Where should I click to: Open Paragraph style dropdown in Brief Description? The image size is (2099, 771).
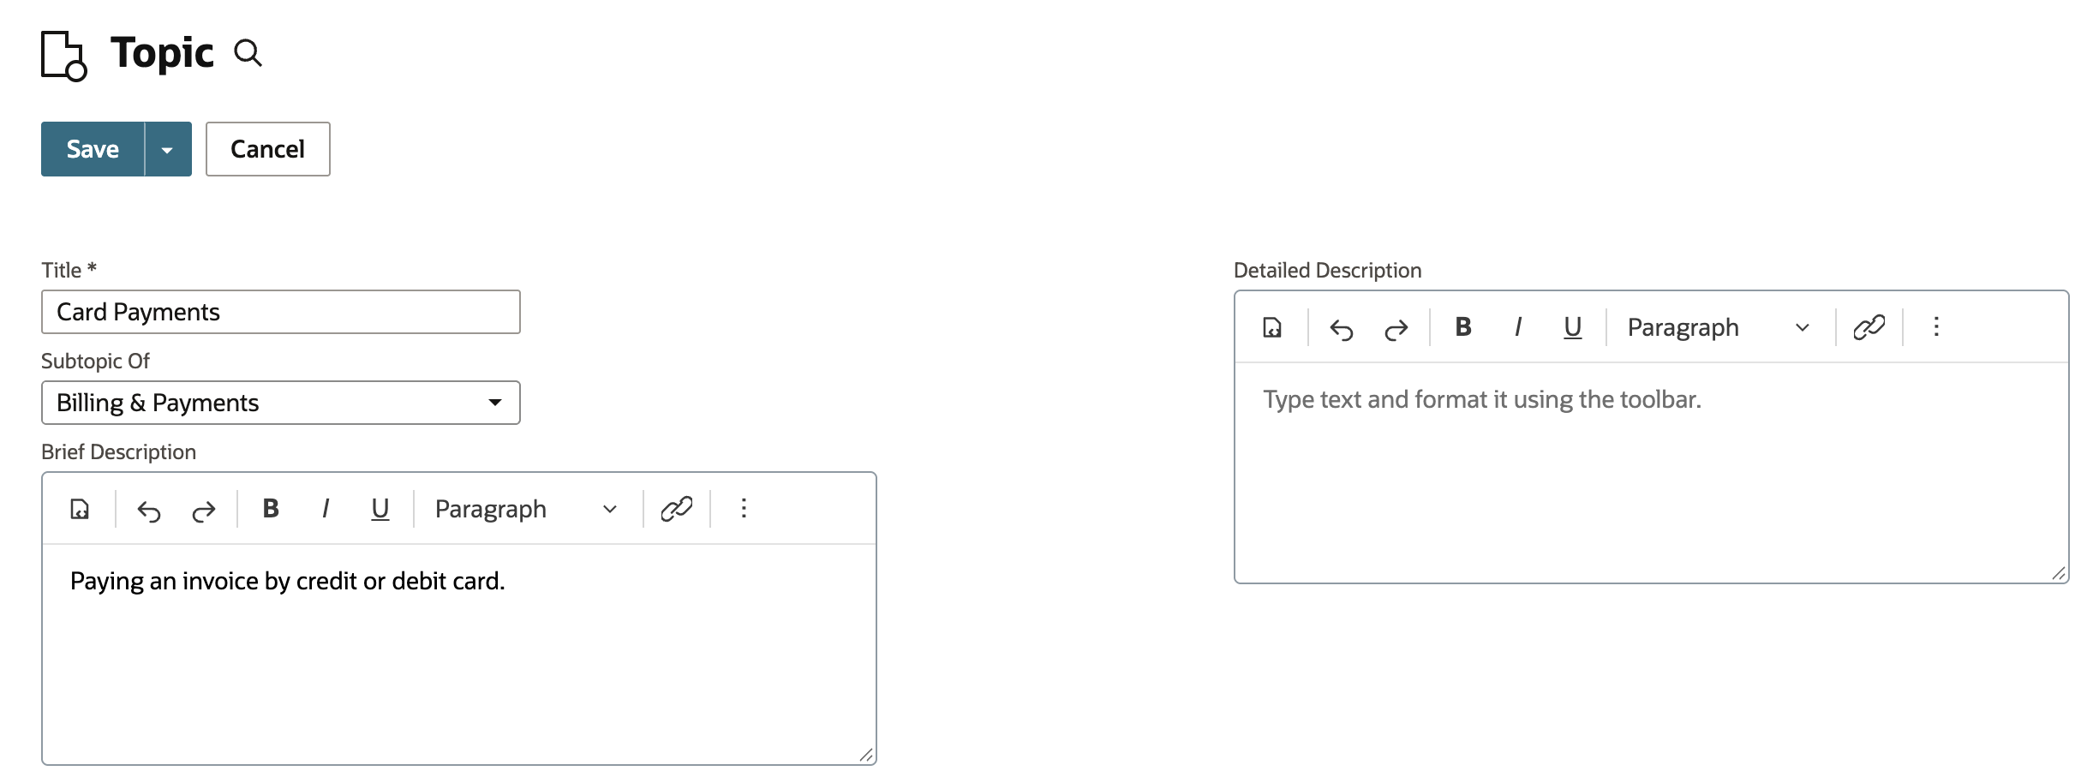[526, 509]
